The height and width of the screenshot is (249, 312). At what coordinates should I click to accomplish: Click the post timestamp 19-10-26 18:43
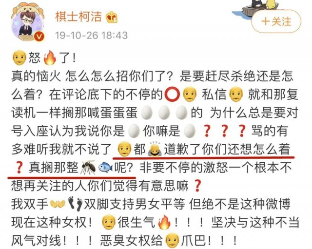tap(91, 36)
